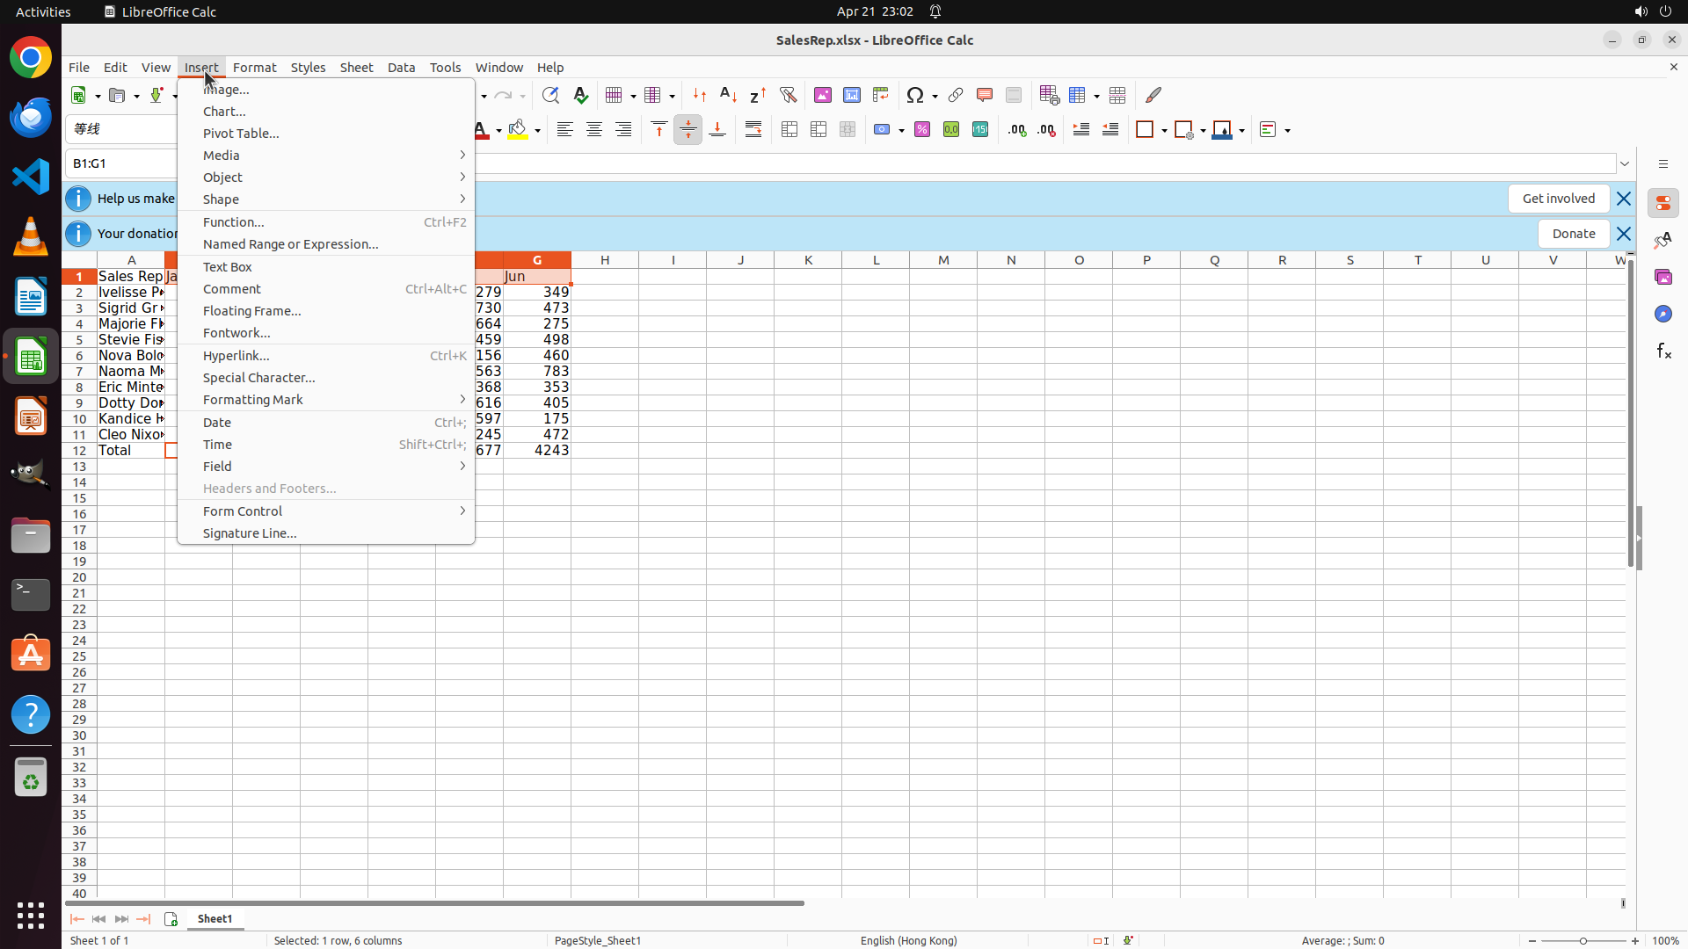
Task: Toggle the AutoFilter funnel button
Action: coord(789,95)
